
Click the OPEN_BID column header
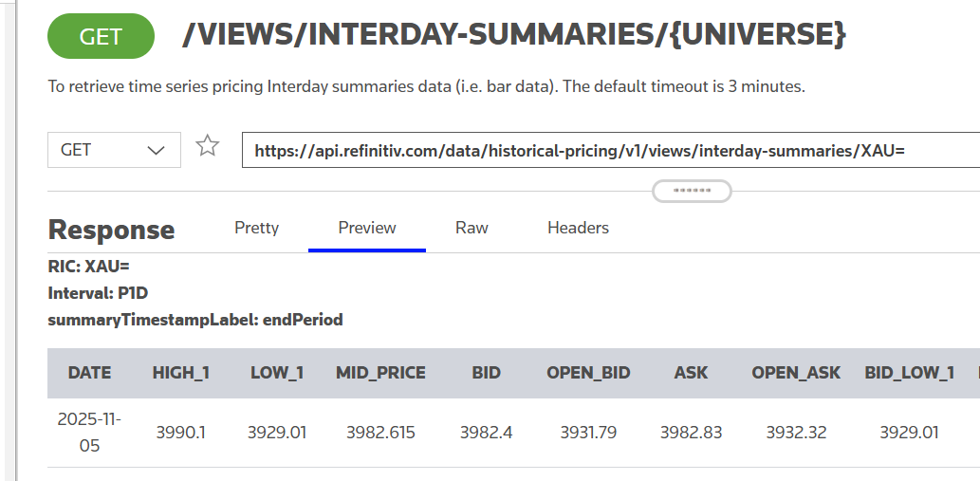click(588, 373)
